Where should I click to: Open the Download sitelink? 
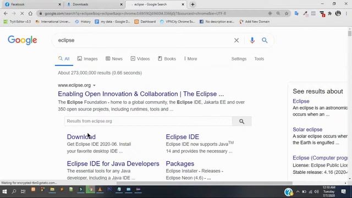81,137
